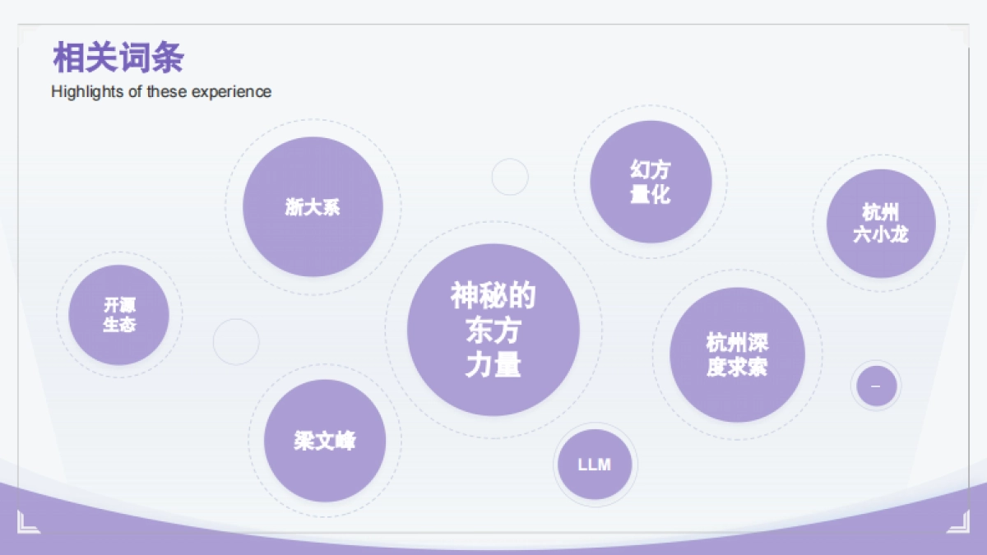Image resolution: width=987 pixels, height=555 pixels.
Task: Select the Highlights of these experience subtitle
Action: pos(161,92)
